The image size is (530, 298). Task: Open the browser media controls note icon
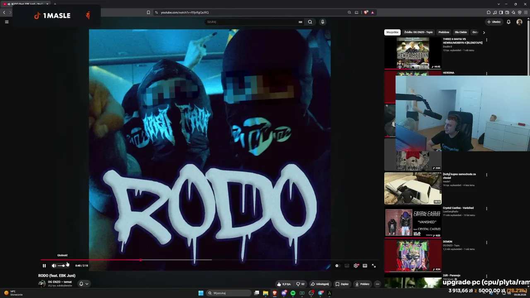pyautogui.click(x=495, y=12)
